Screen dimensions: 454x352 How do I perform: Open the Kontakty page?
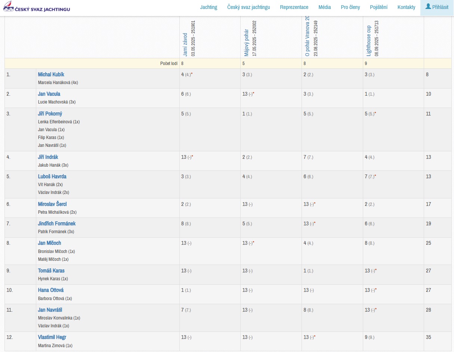pyautogui.click(x=406, y=7)
